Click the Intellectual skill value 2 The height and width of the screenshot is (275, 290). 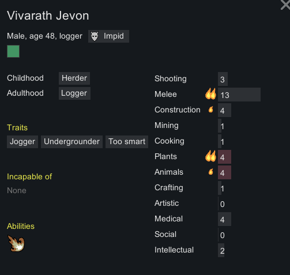[221, 250]
